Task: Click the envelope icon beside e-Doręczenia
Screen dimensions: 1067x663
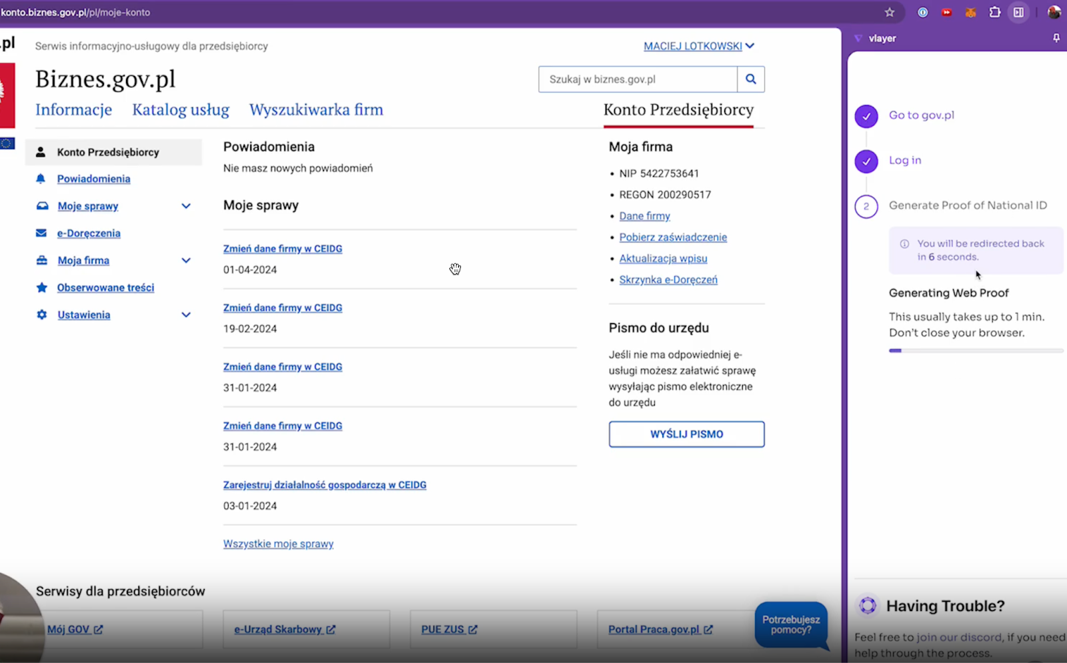Action: pos(41,233)
